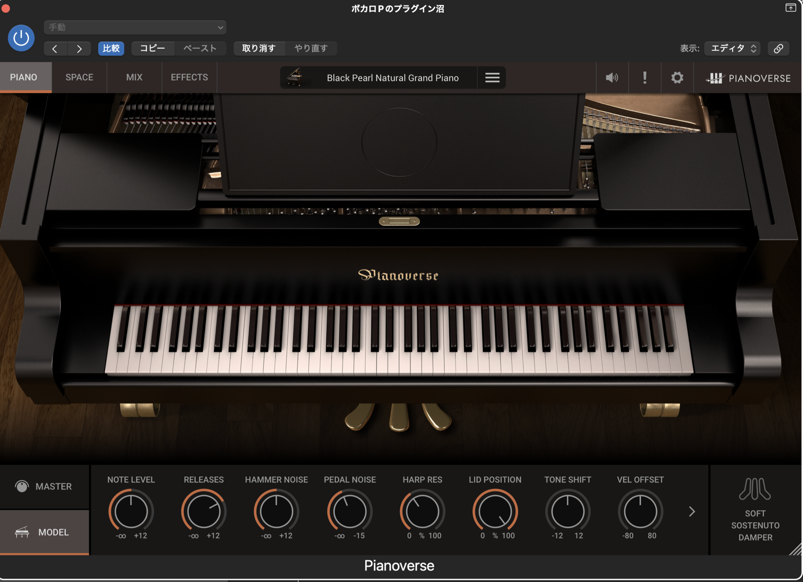Click the window expand icon top right

coord(790,8)
